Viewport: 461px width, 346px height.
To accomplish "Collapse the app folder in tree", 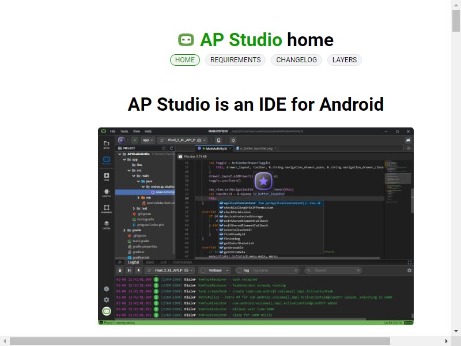I will 124,160.
